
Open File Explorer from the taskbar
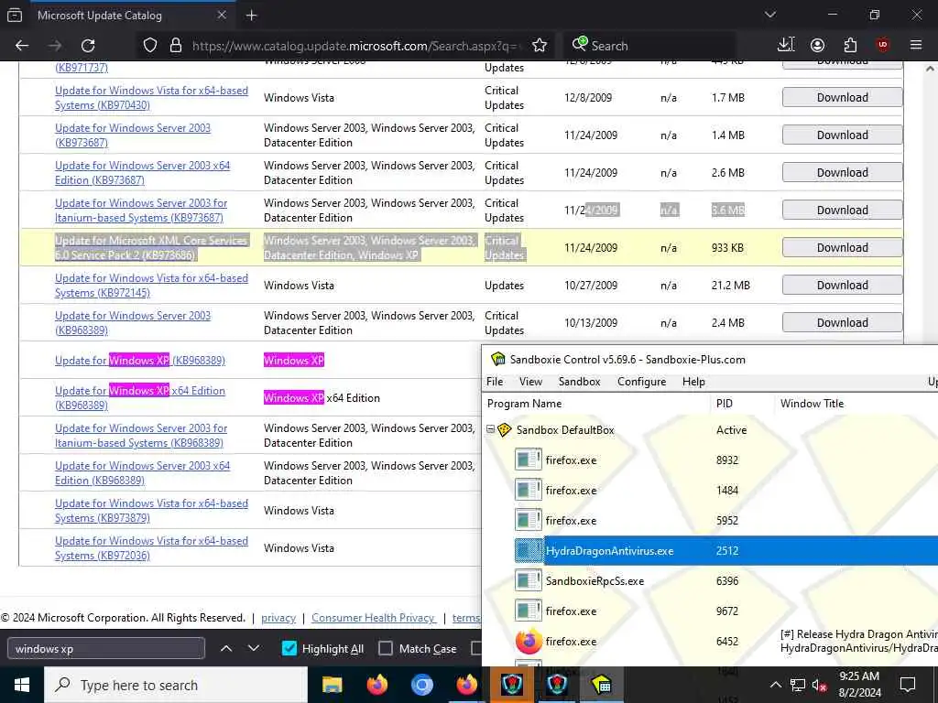(332, 685)
